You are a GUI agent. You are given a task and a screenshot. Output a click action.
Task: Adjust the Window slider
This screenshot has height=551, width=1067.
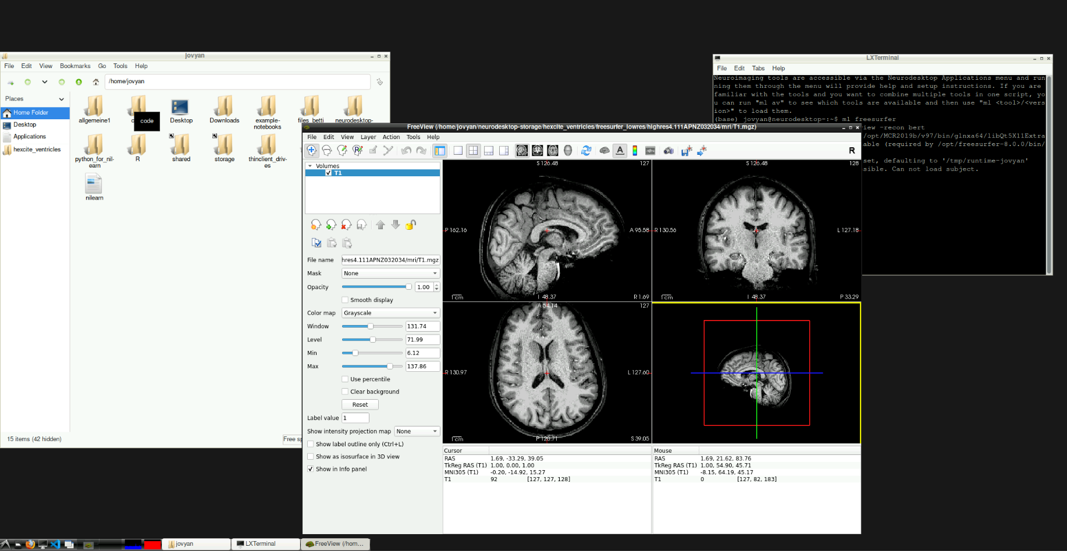point(372,326)
